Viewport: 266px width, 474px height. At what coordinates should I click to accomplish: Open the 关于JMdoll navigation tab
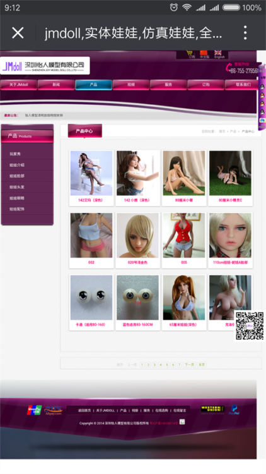[x=19, y=85]
